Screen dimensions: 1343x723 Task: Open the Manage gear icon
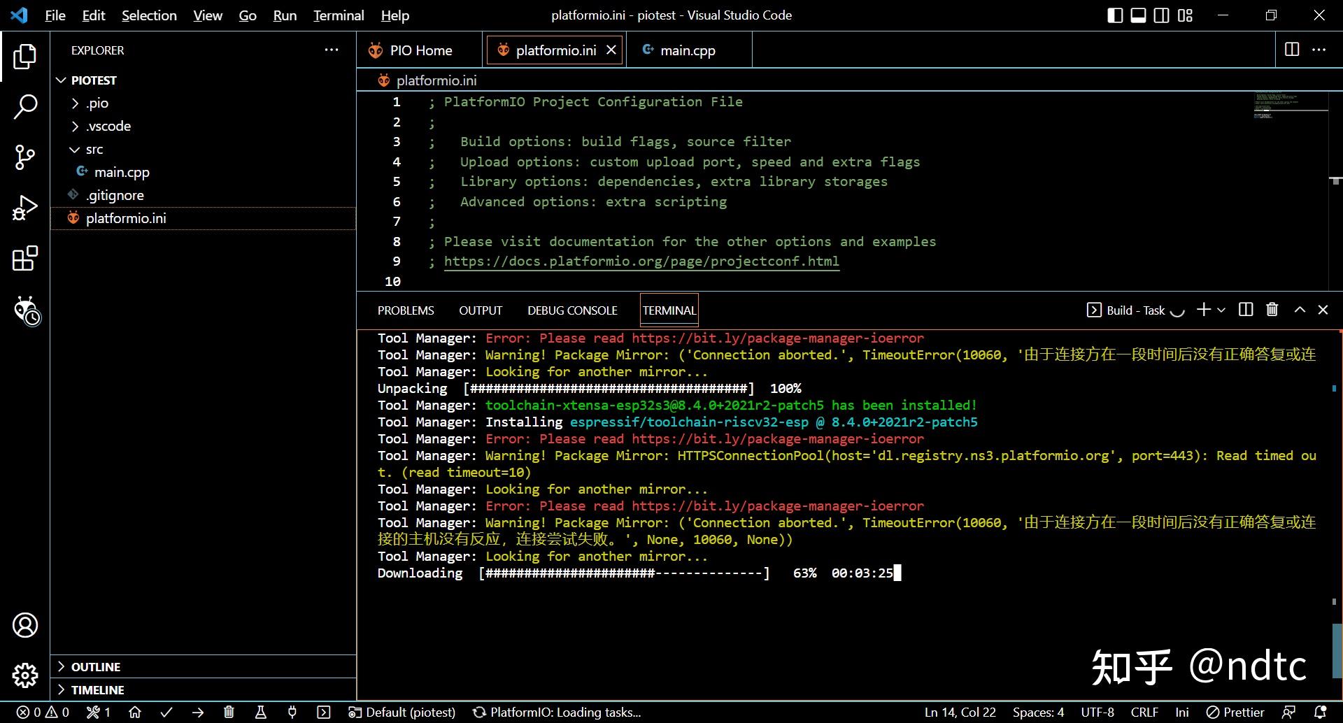(25, 675)
